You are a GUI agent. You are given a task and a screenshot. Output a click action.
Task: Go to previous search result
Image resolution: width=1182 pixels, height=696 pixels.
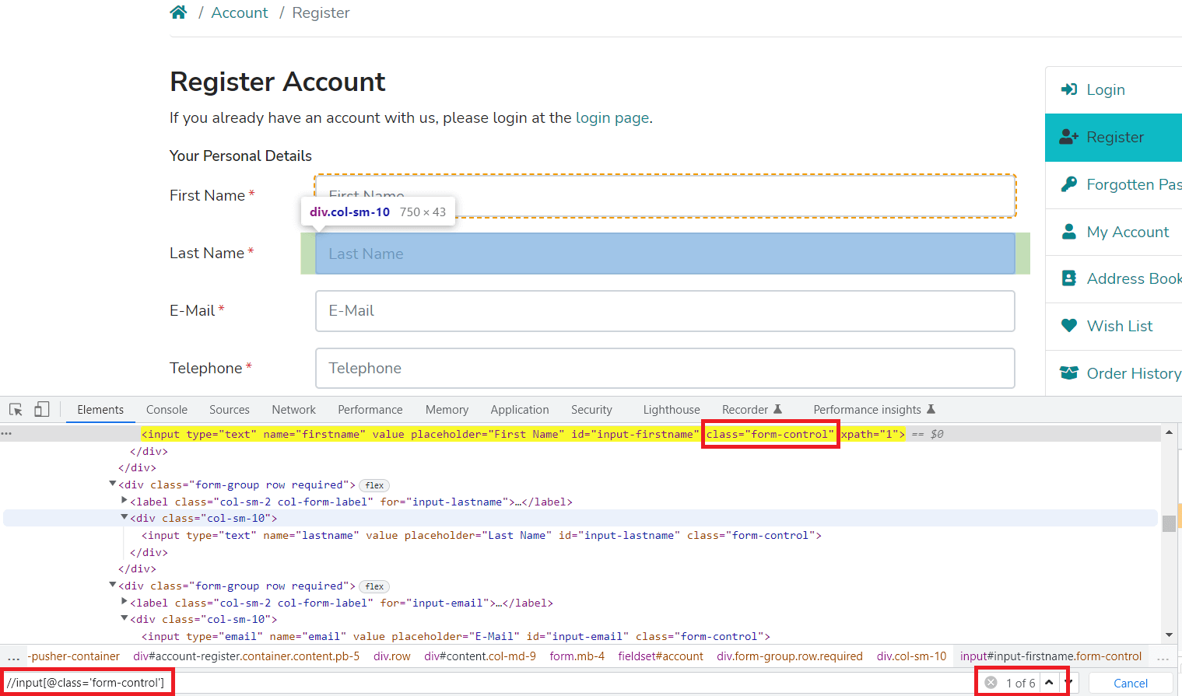point(1049,682)
